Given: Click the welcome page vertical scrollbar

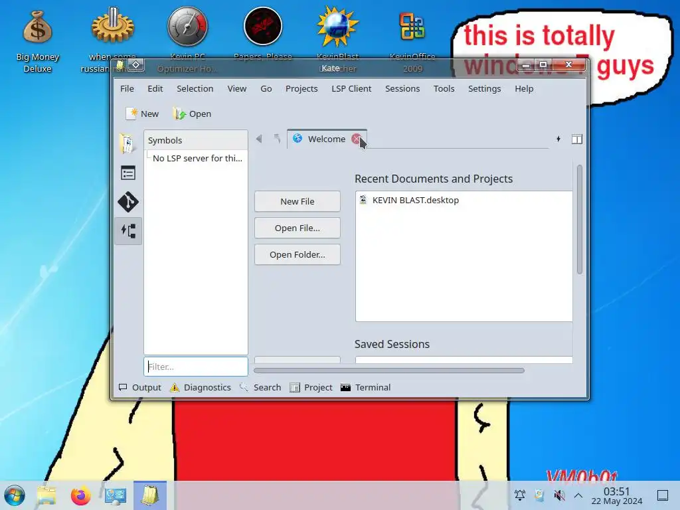Looking at the screenshot, I should coord(579,219).
